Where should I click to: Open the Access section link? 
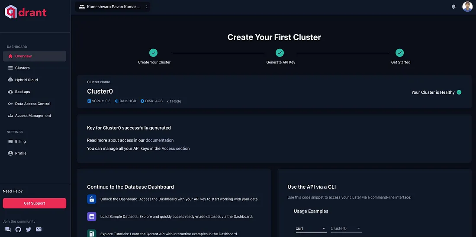click(175, 149)
